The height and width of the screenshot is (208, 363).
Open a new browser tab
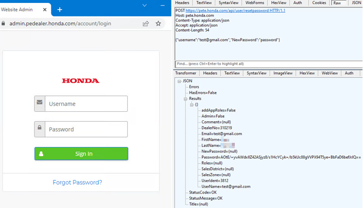(x=60, y=10)
